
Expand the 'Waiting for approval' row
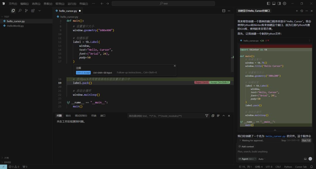click(x=252, y=140)
